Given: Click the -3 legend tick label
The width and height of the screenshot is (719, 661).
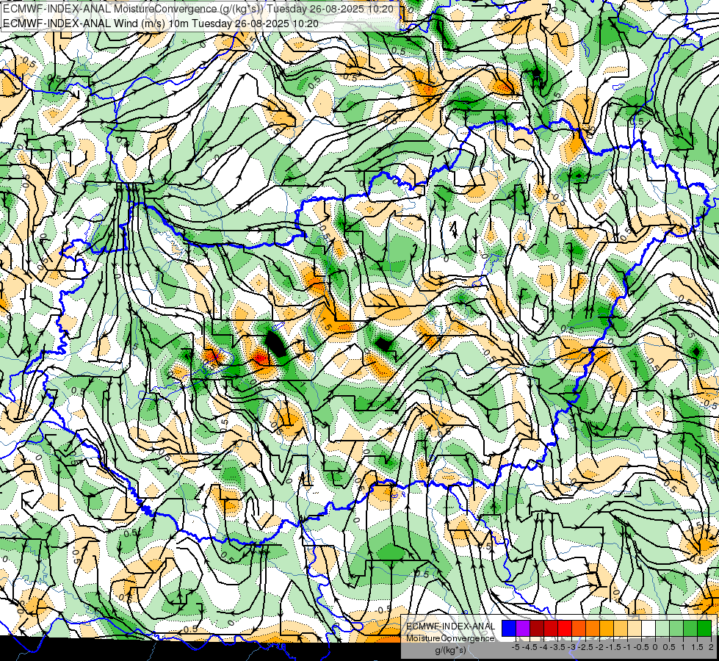Looking at the screenshot, I should tap(571, 647).
